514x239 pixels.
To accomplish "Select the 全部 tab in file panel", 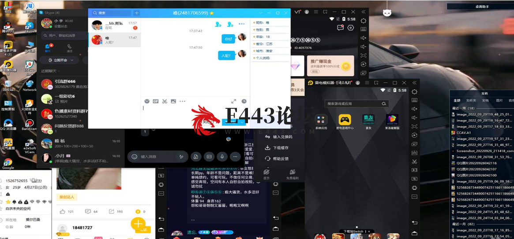I will pos(457,100).
